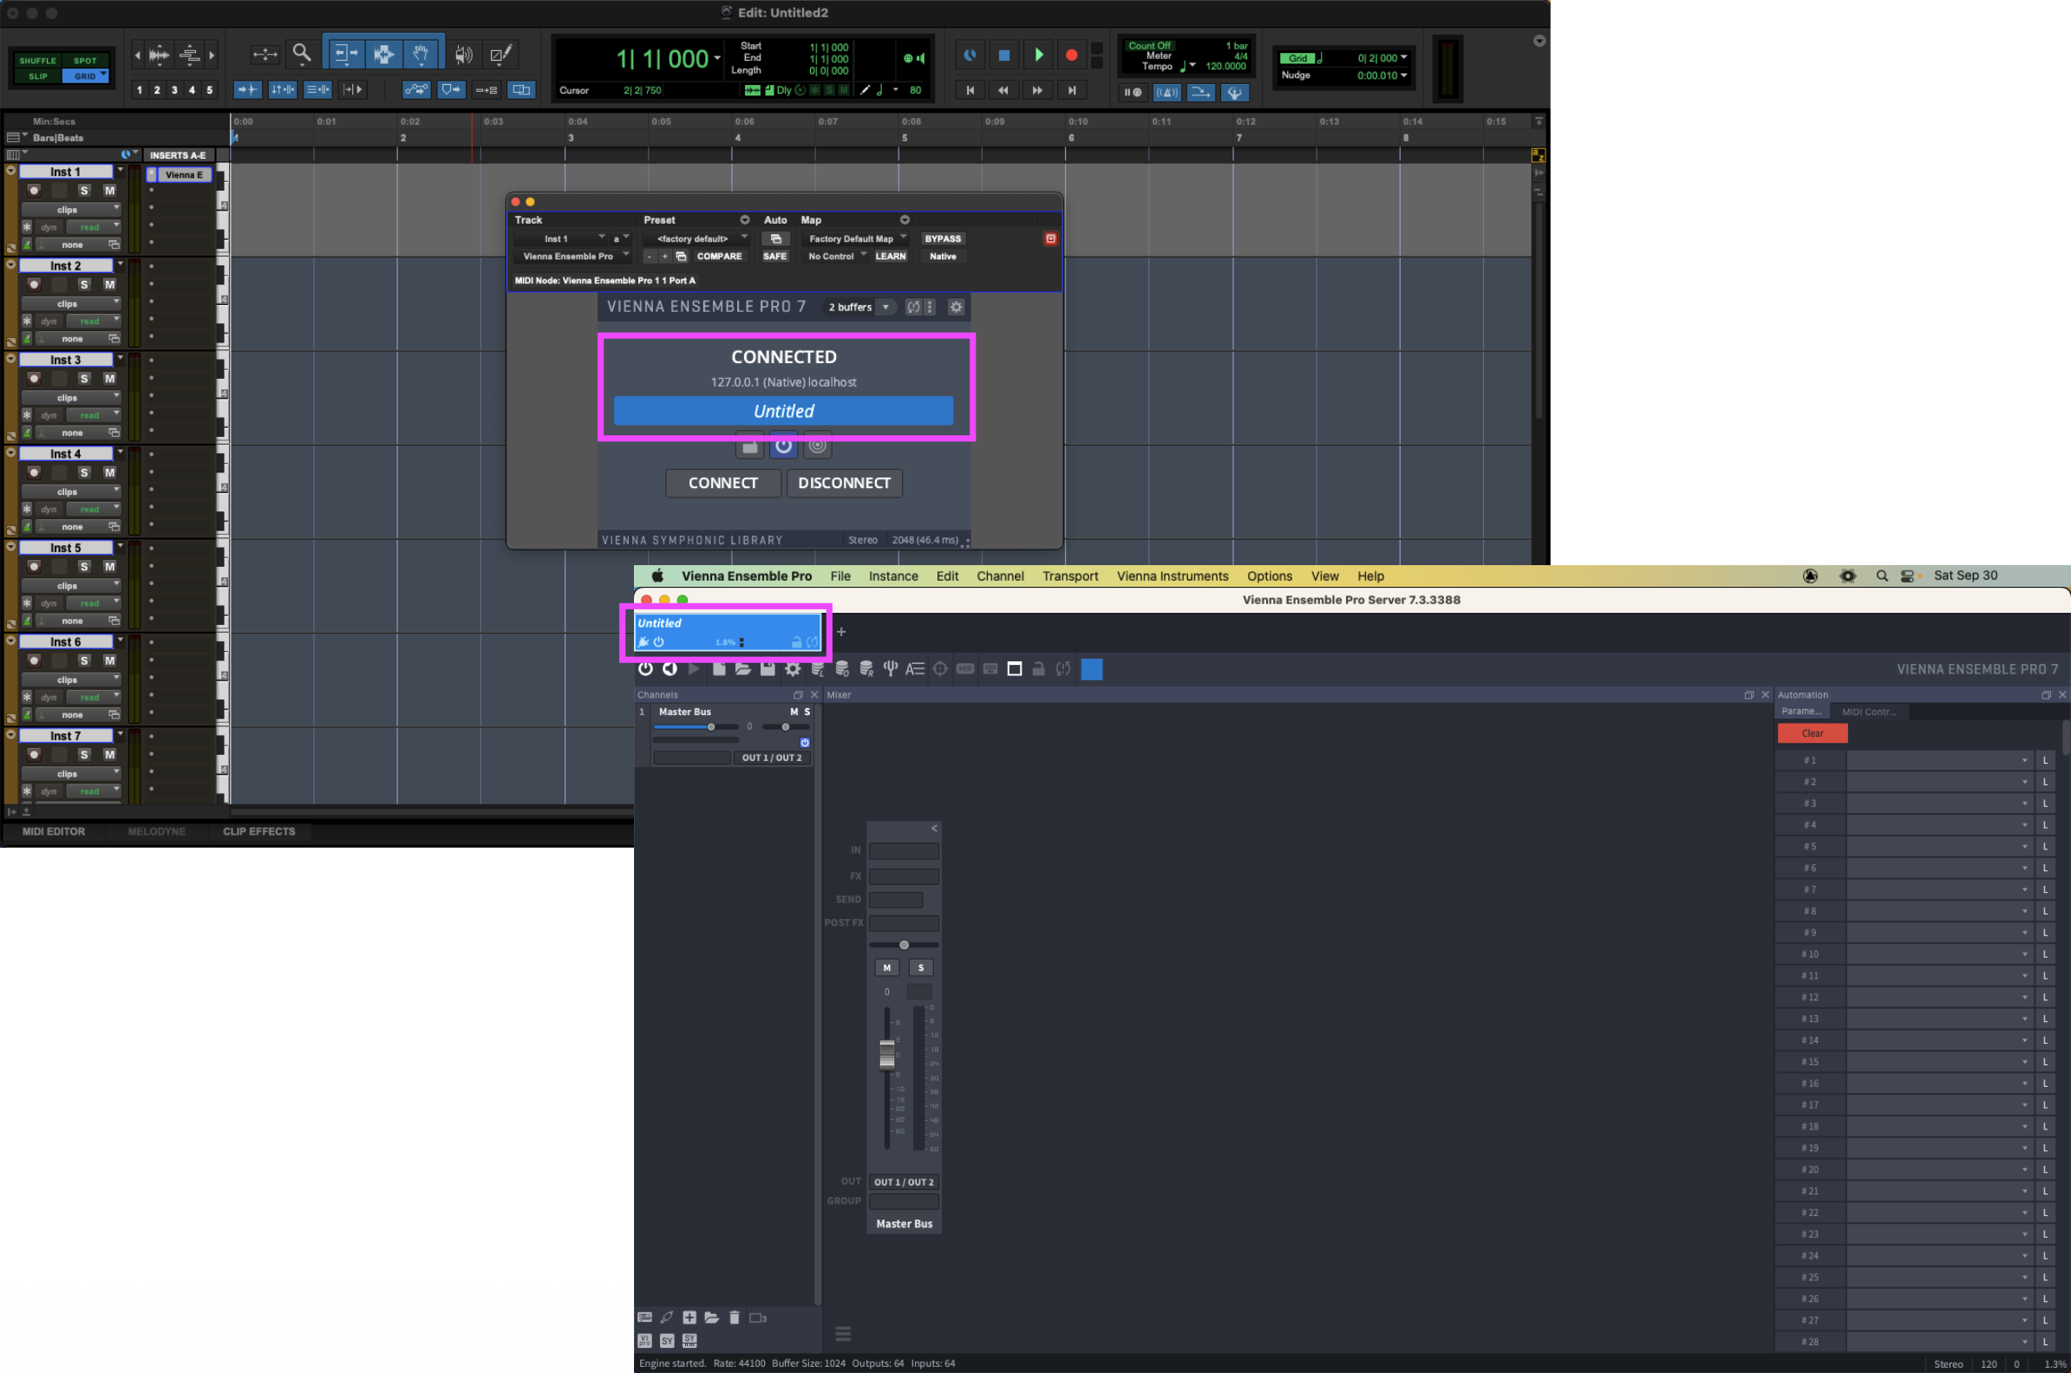
Task: Click the red Clear button in Automation panel
Action: [x=1812, y=734]
